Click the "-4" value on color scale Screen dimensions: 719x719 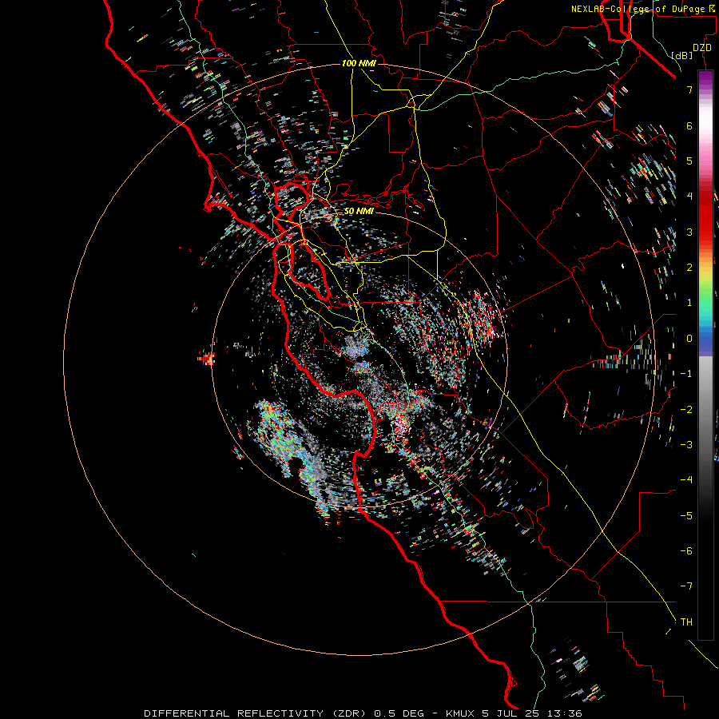686,480
